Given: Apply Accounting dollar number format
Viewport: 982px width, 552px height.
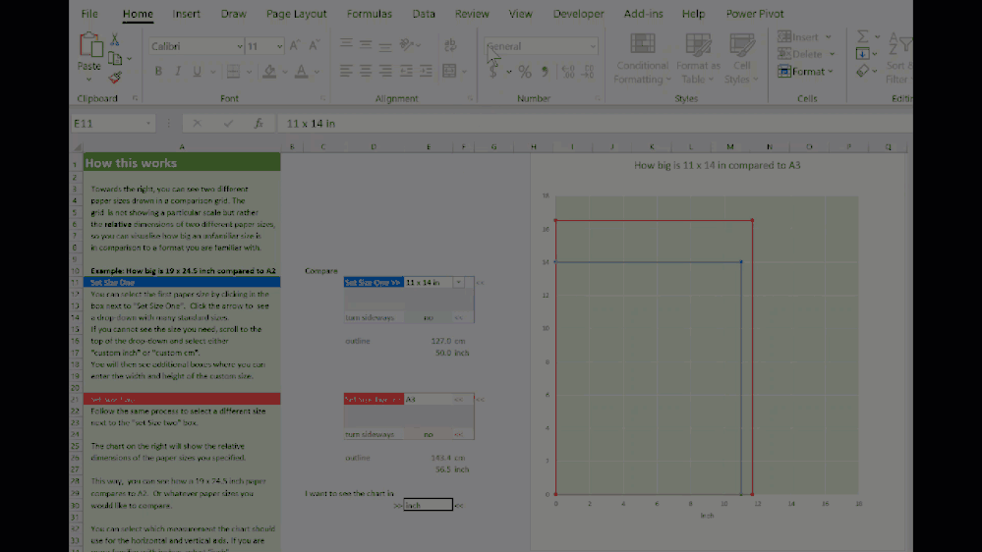Looking at the screenshot, I should point(493,72).
